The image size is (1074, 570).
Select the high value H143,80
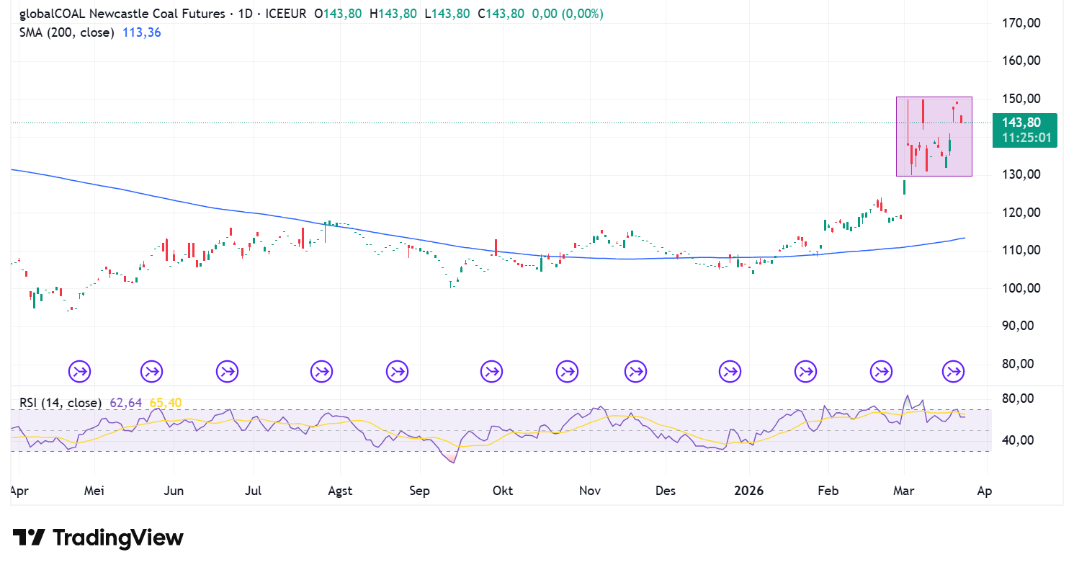[393, 14]
